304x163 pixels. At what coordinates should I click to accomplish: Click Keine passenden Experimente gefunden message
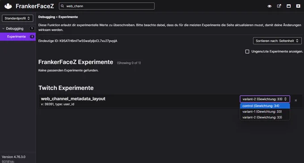[68, 70]
